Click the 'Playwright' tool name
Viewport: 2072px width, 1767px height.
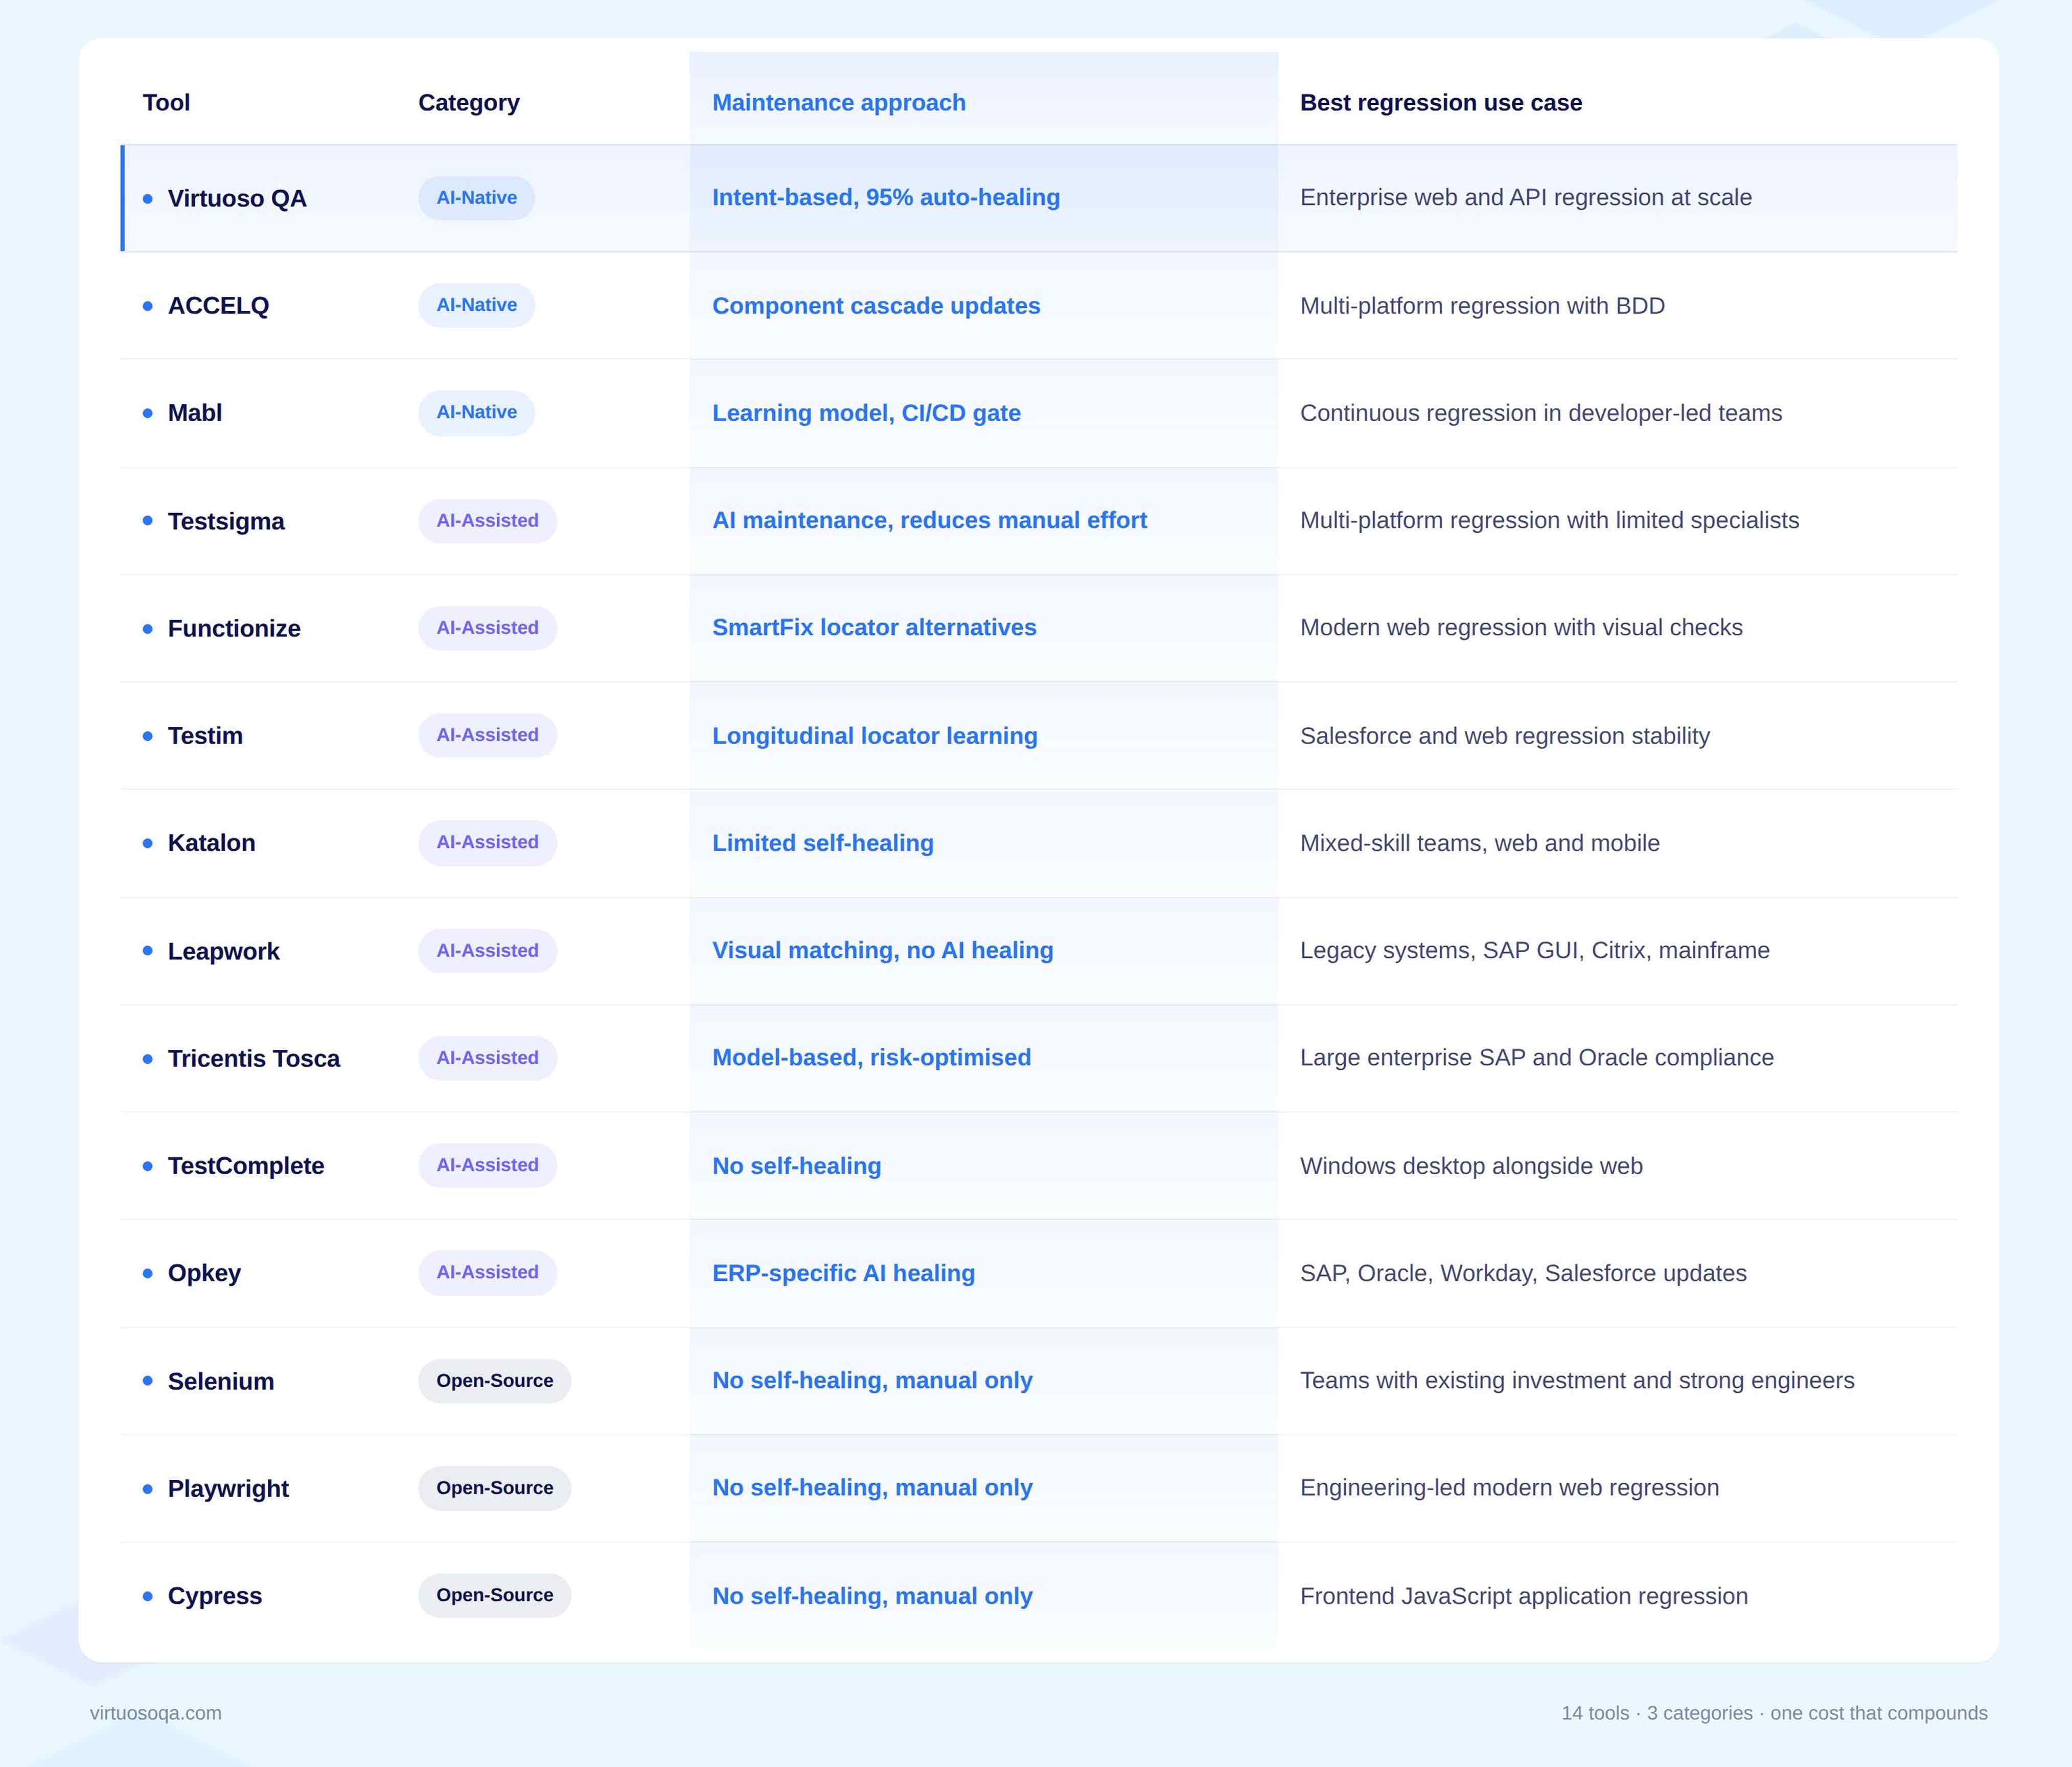click(x=228, y=1489)
